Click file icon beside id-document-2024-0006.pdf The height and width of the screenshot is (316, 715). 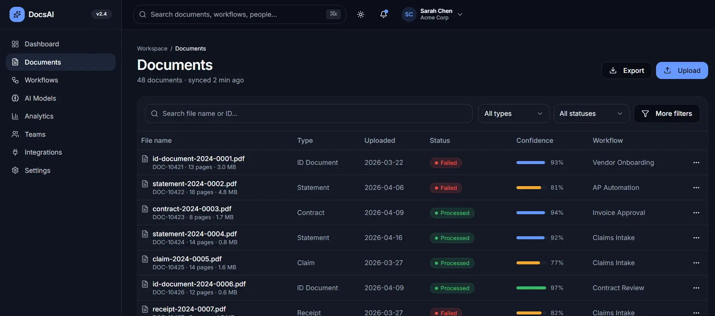[145, 284]
